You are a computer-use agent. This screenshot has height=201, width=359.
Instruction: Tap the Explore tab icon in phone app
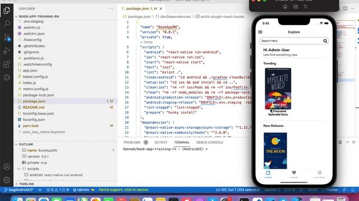coord(268,174)
